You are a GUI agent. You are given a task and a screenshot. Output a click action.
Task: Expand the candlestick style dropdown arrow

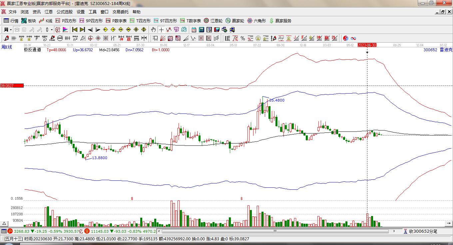(x=52, y=30)
